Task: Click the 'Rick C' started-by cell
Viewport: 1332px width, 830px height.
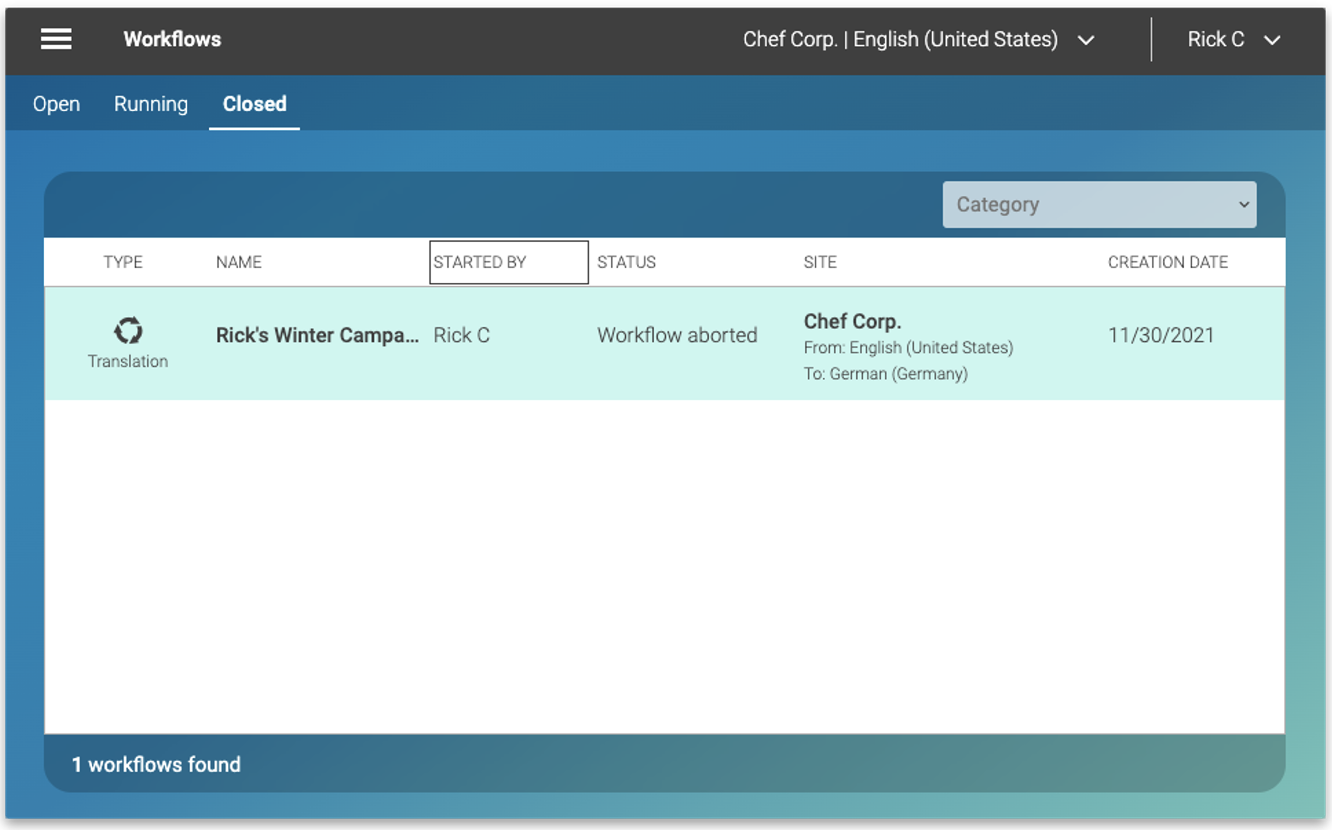Action: click(461, 335)
